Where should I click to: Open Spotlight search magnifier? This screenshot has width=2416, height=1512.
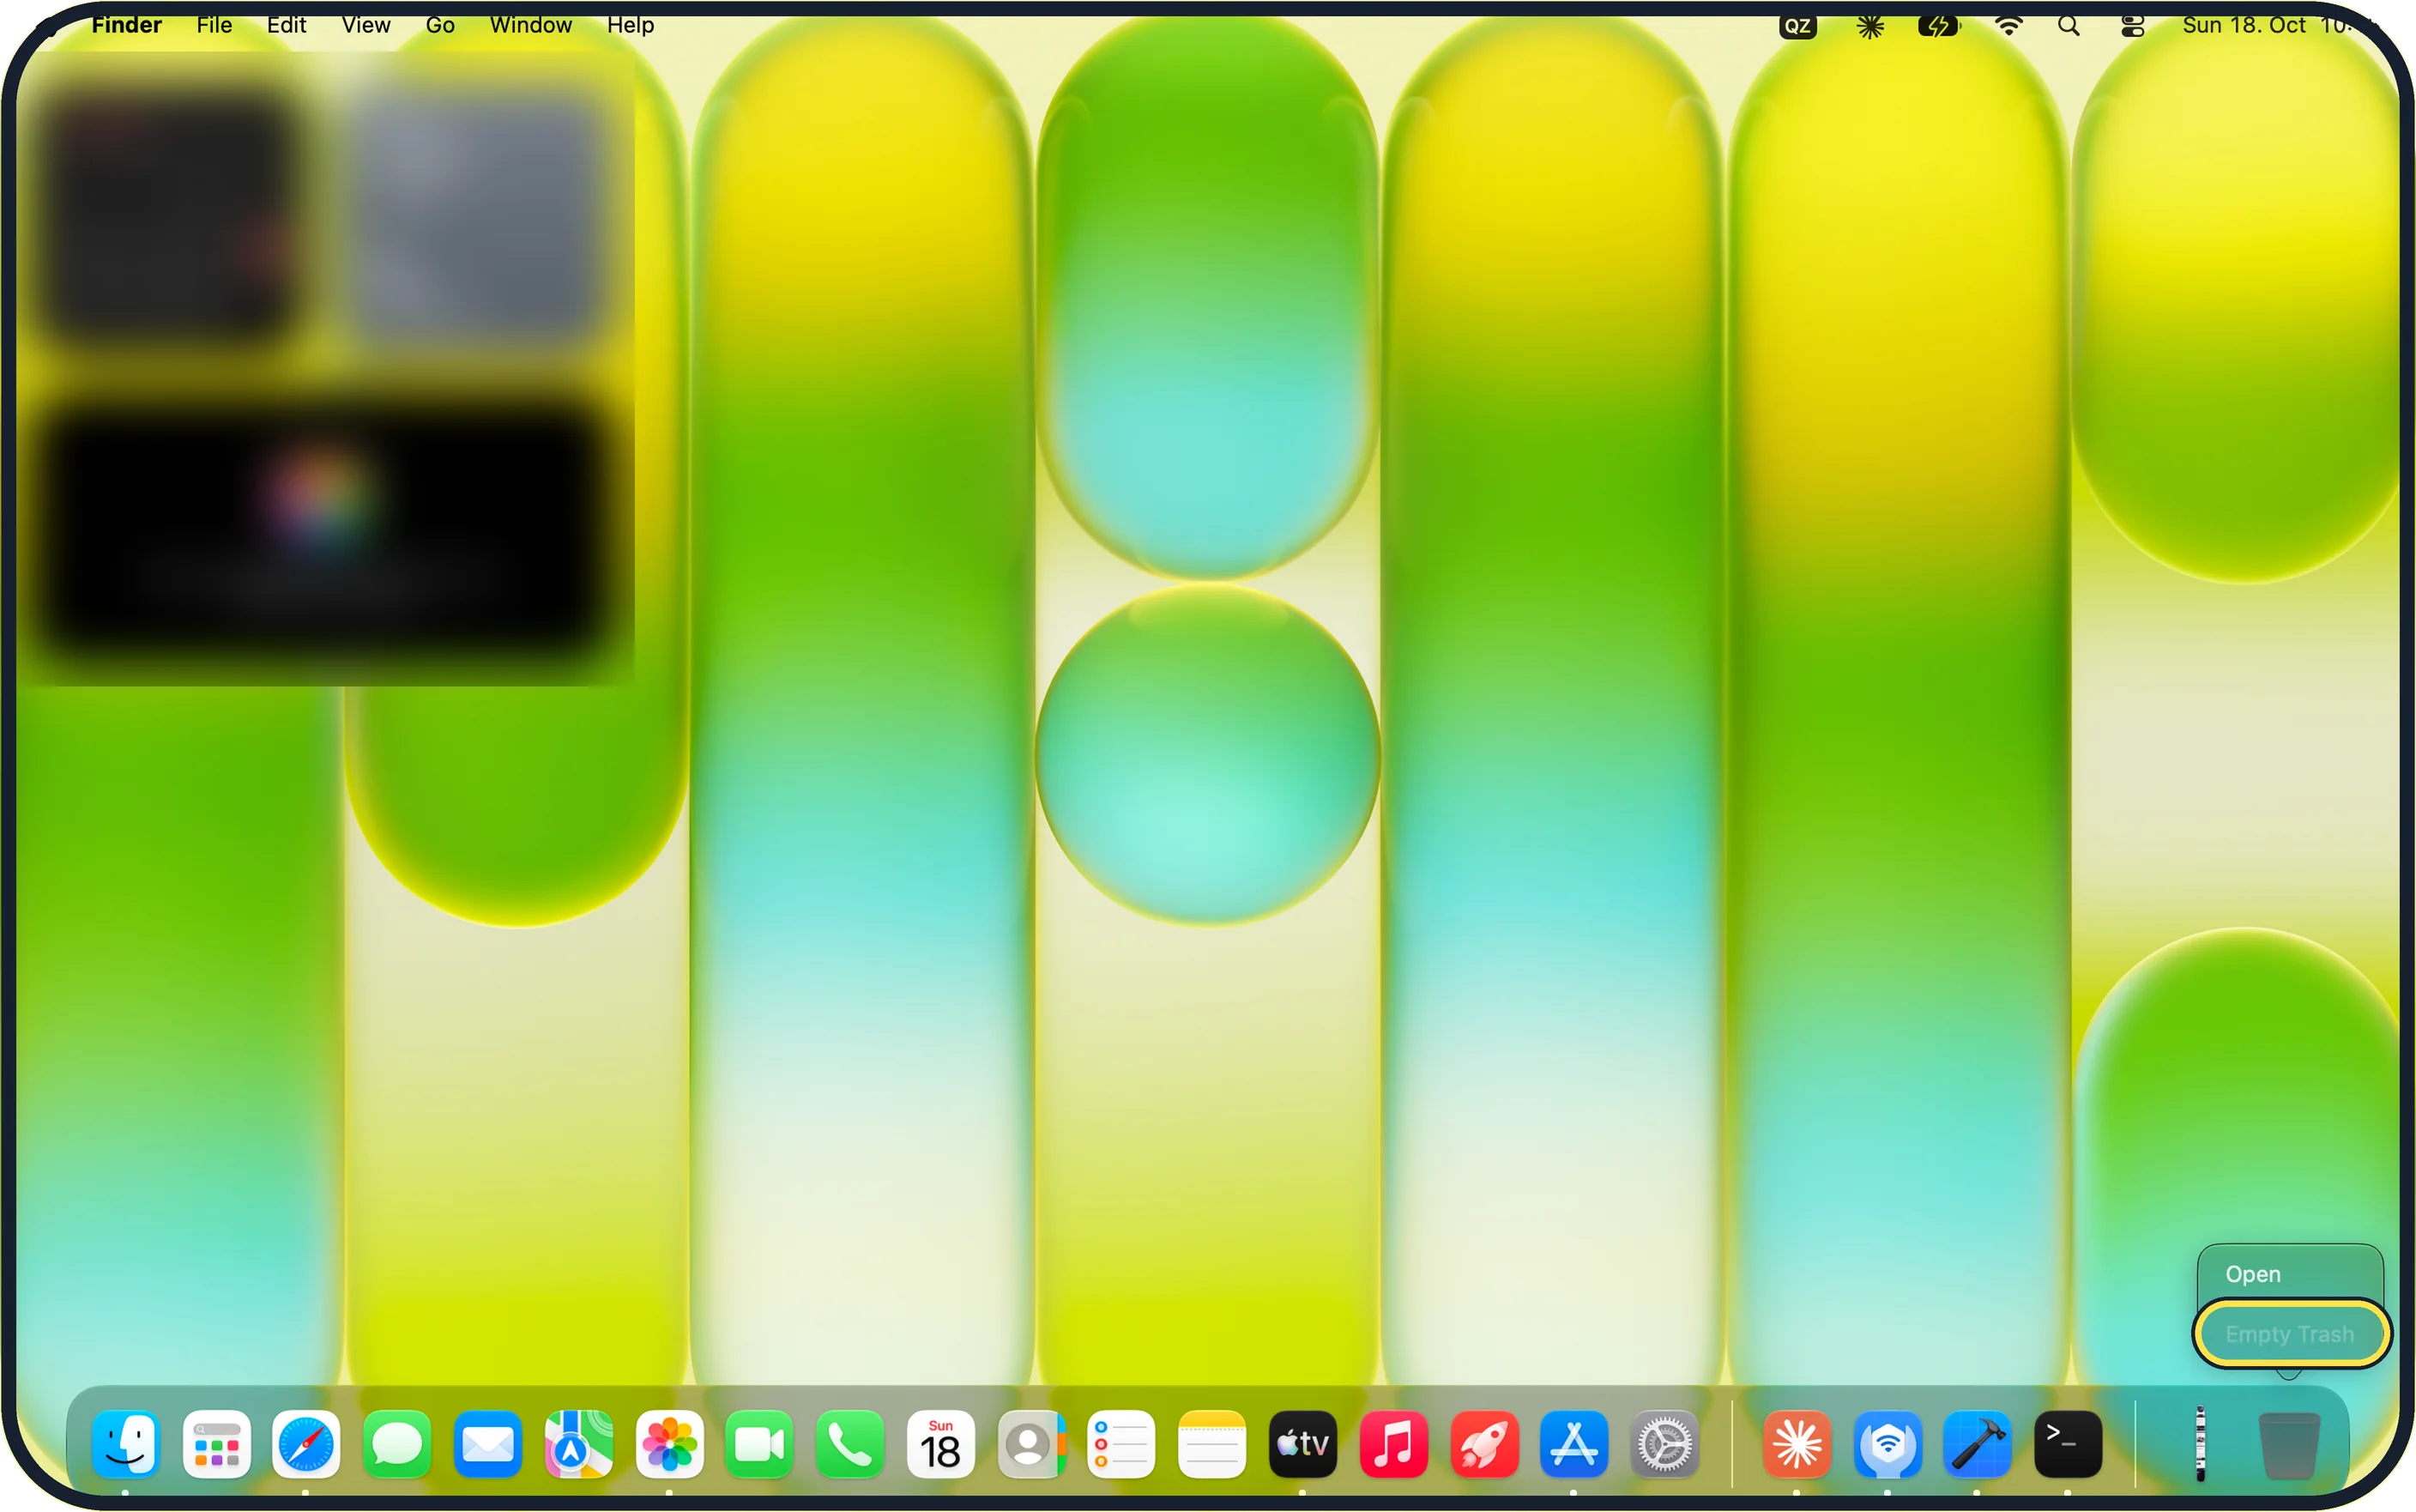(2069, 26)
